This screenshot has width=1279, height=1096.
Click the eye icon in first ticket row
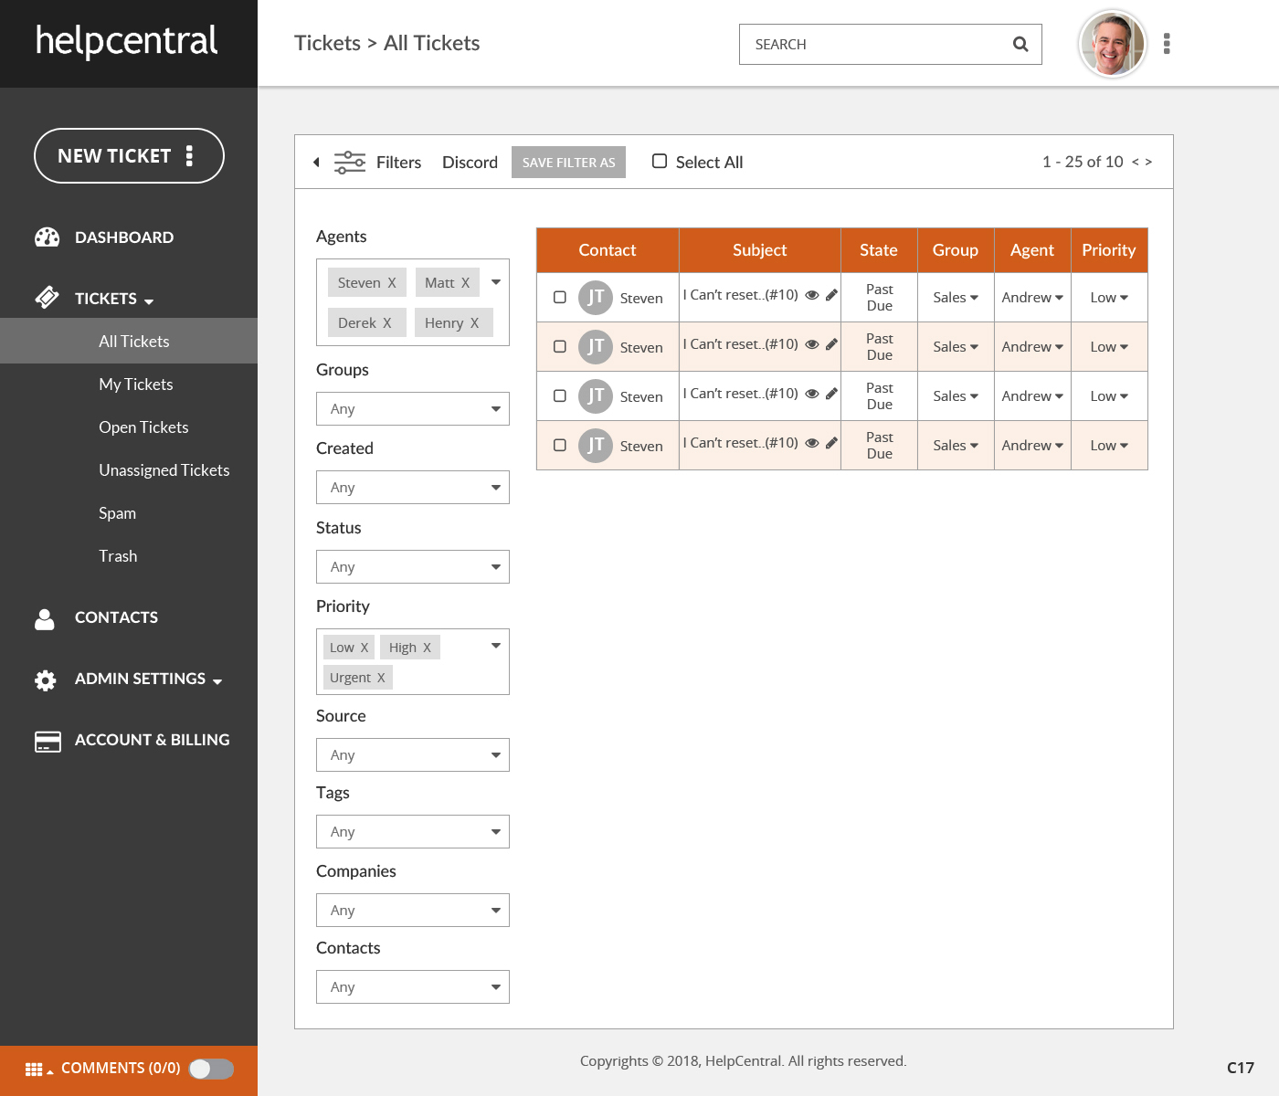[x=811, y=295]
